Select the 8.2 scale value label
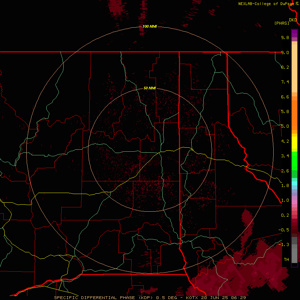This screenshot has width=300, height=300. tap(285, 67)
